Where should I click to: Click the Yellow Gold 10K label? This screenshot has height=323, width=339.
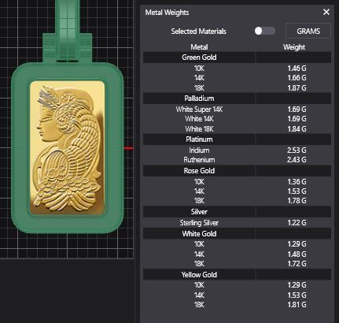pos(199,285)
